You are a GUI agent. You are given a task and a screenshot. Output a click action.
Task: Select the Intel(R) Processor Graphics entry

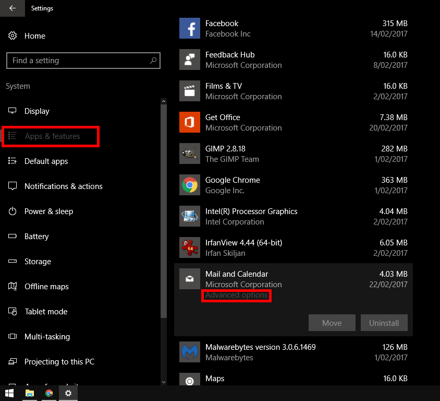click(x=251, y=211)
